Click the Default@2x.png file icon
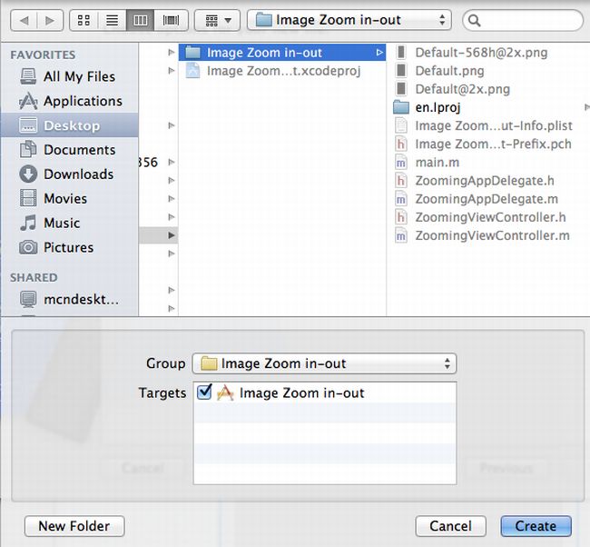This screenshot has width=590, height=547. (x=401, y=89)
